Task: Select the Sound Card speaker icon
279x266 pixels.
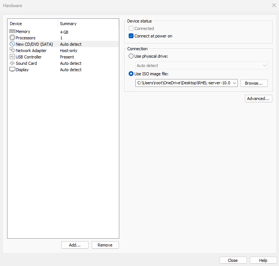Action: click(x=12, y=63)
